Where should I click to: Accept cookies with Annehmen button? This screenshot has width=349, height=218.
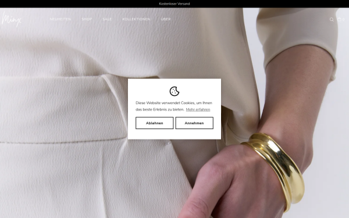[x=194, y=123]
